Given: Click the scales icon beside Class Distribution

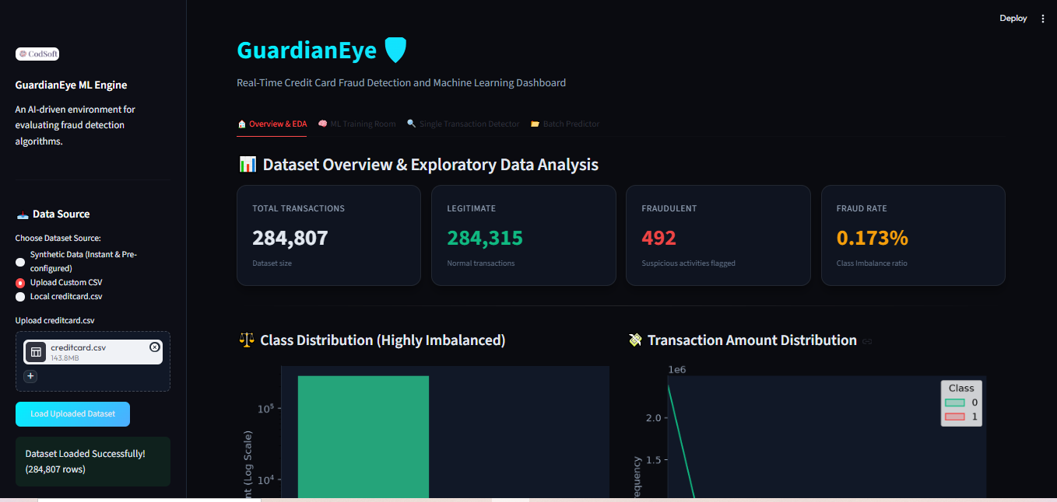Looking at the screenshot, I should (247, 340).
